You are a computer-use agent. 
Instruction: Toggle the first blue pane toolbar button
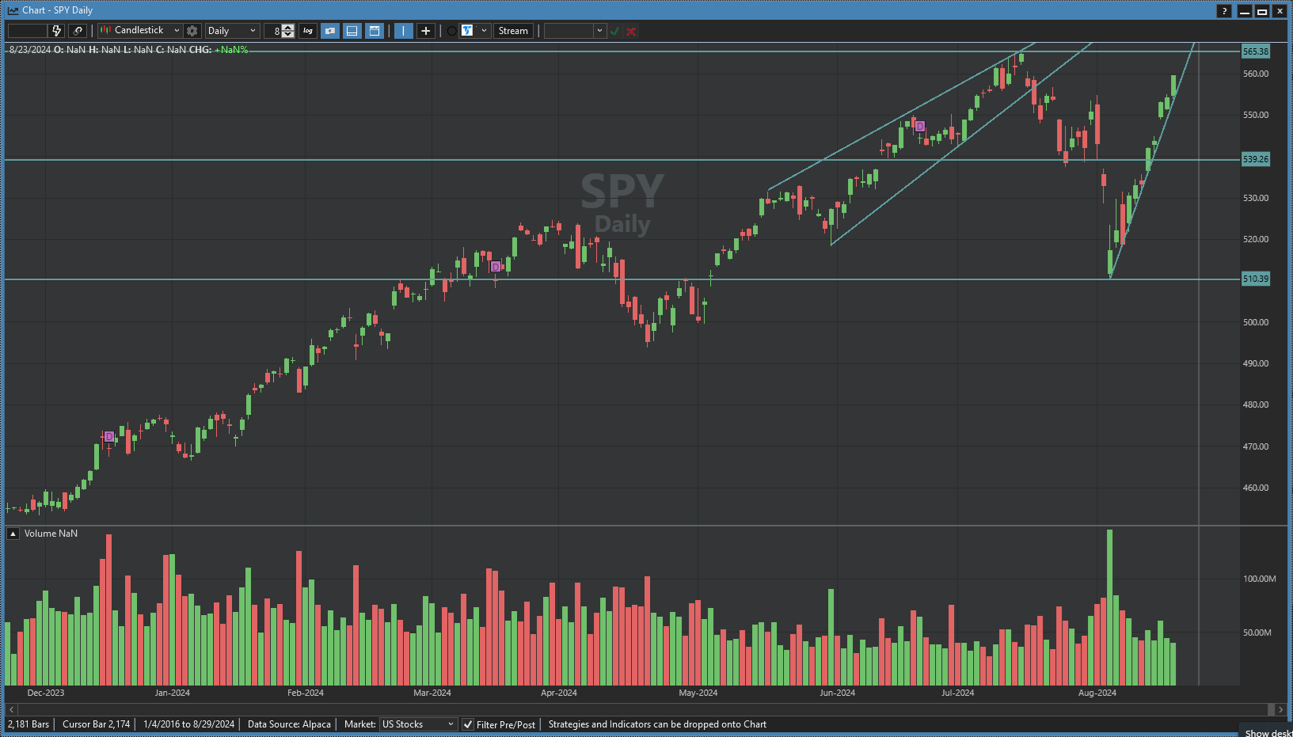[330, 31]
